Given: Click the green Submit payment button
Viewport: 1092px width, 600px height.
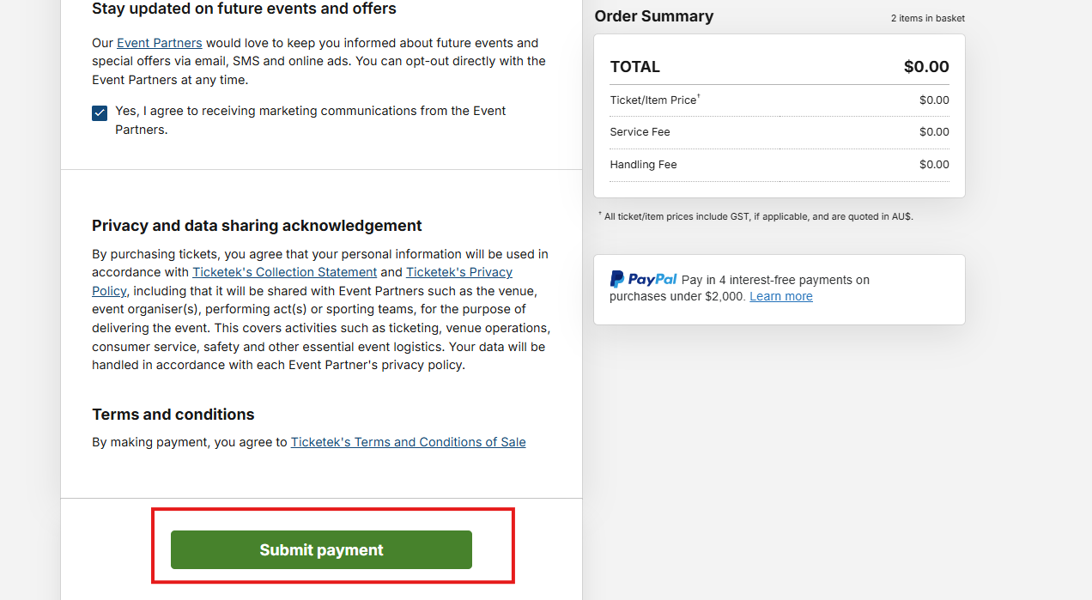Looking at the screenshot, I should (321, 549).
